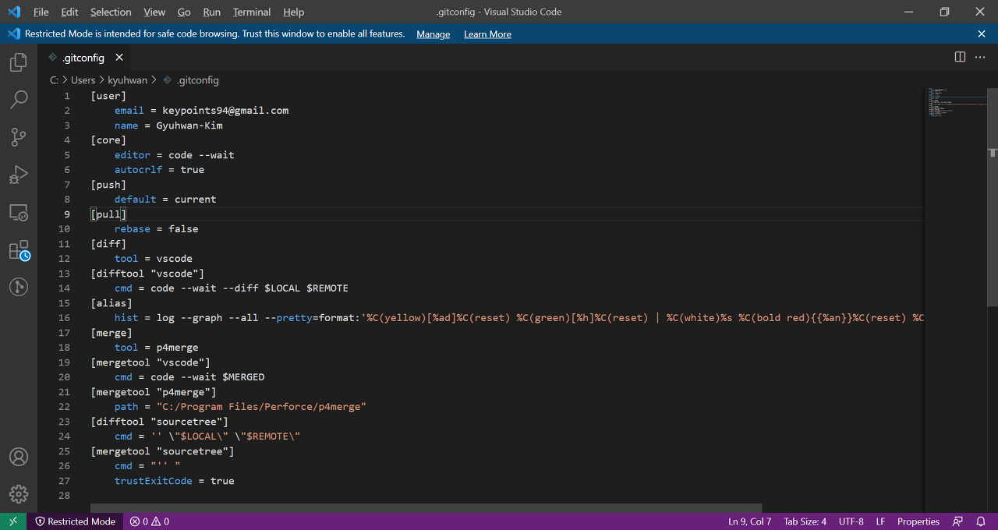Open the Run menu
998x530 pixels.
(x=211, y=12)
